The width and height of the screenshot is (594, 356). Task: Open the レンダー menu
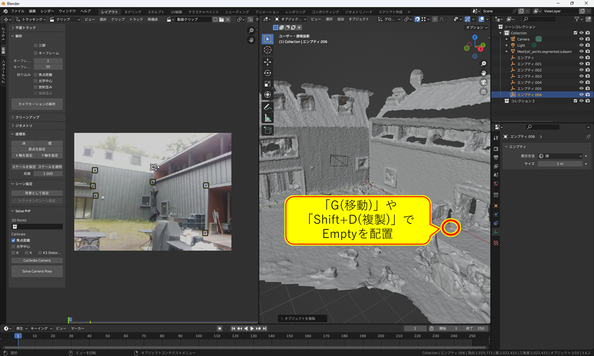[48, 11]
